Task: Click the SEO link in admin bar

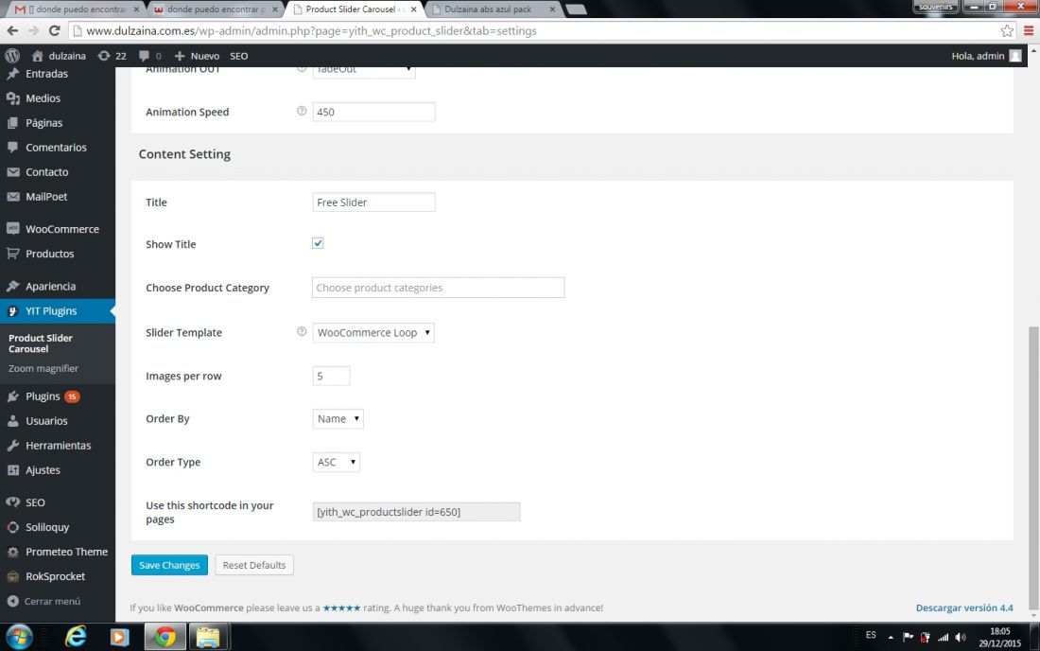Action: coord(239,56)
